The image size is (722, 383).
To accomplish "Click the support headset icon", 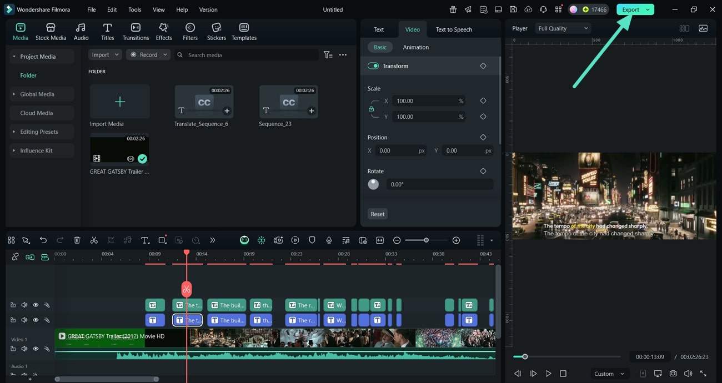I will (543, 9).
